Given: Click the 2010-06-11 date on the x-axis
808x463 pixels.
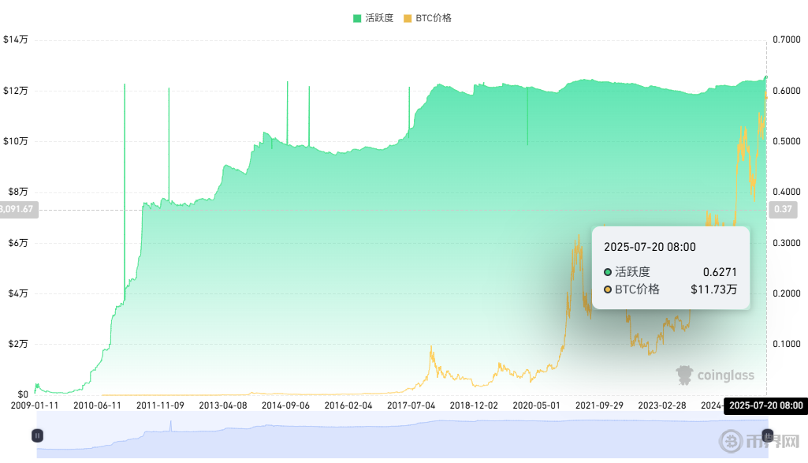Looking at the screenshot, I should 97,405.
